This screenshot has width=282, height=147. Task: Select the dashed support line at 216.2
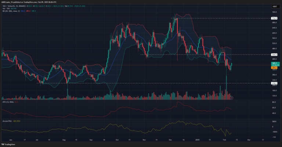(x=147, y=83)
